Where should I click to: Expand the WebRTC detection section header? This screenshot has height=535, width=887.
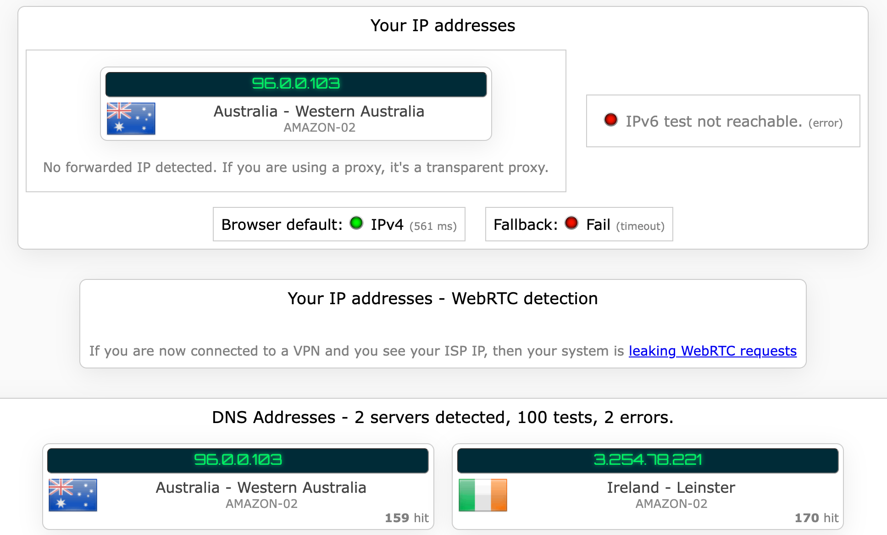click(443, 298)
